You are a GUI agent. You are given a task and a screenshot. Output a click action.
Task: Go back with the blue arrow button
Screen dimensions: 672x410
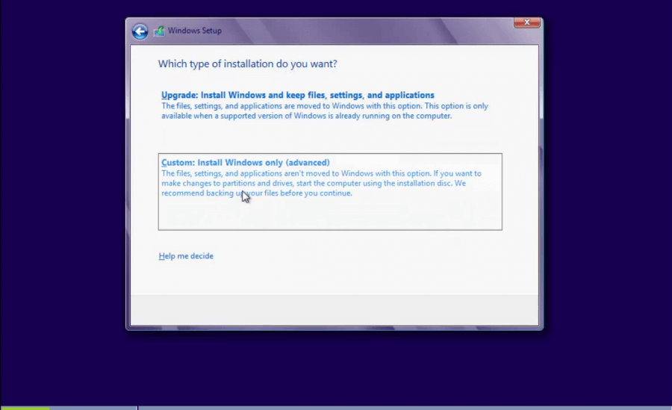(x=140, y=31)
